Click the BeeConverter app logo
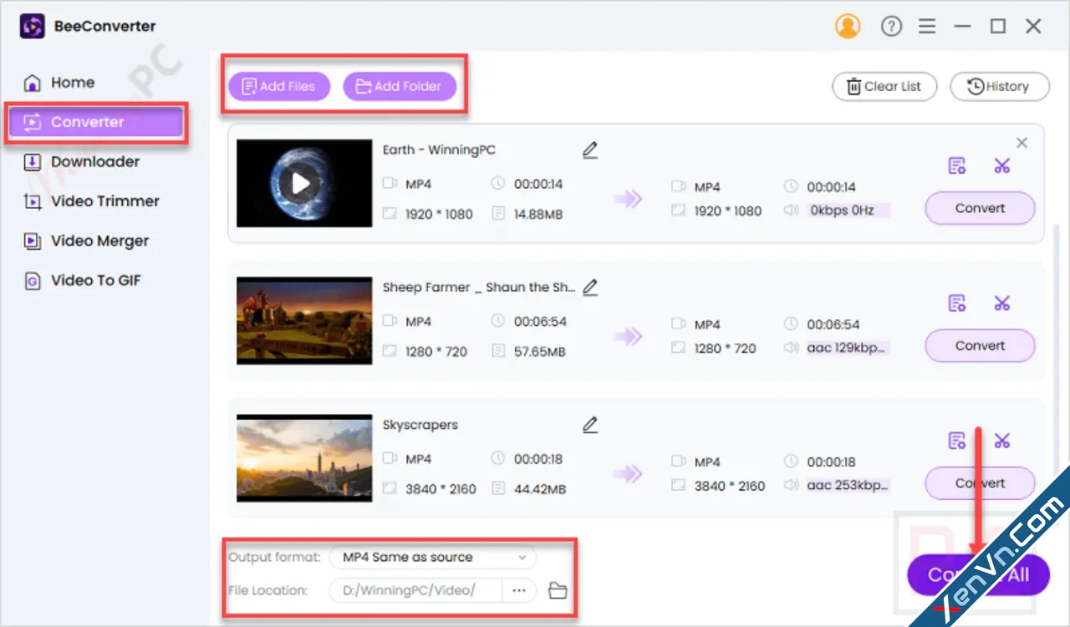The image size is (1070, 627). click(x=32, y=27)
